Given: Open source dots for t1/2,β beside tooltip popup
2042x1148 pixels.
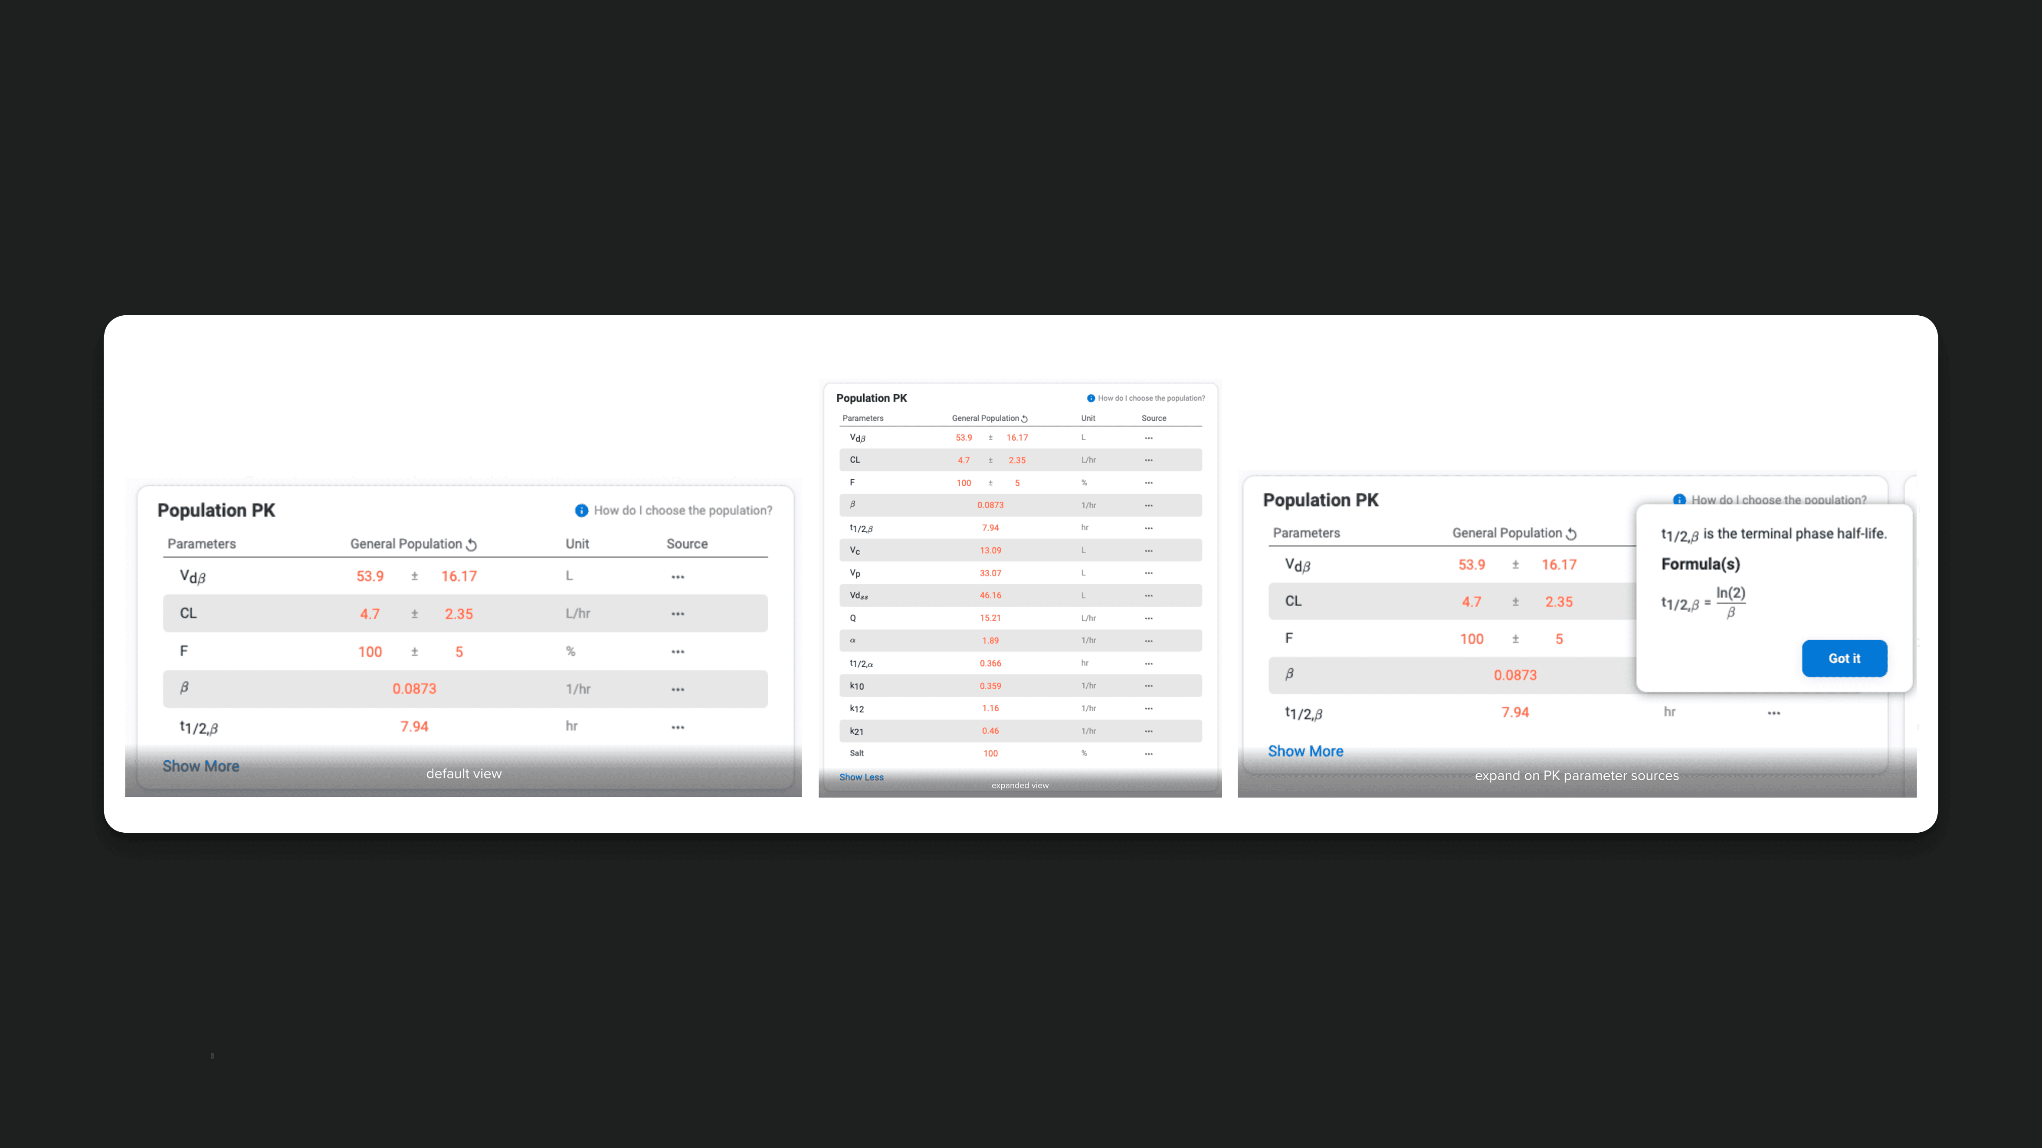Looking at the screenshot, I should pos(1773,713).
